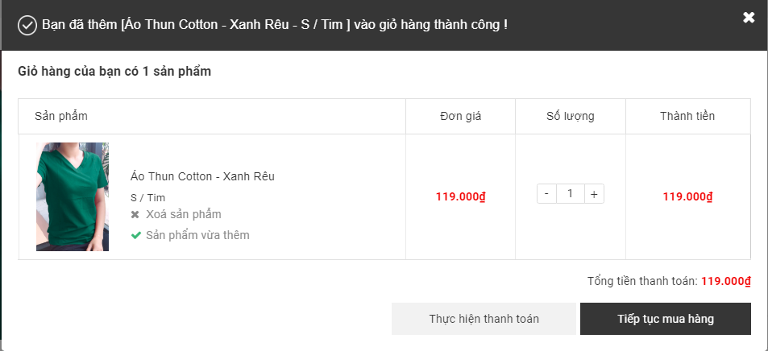This screenshot has height=351, width=768.
Task: Focus the quantity number field
Action: (x=571, y=194)
